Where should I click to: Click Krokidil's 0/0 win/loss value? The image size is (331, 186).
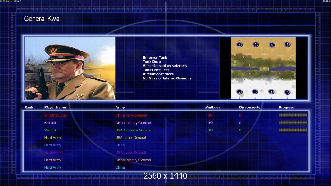point(210,123)
